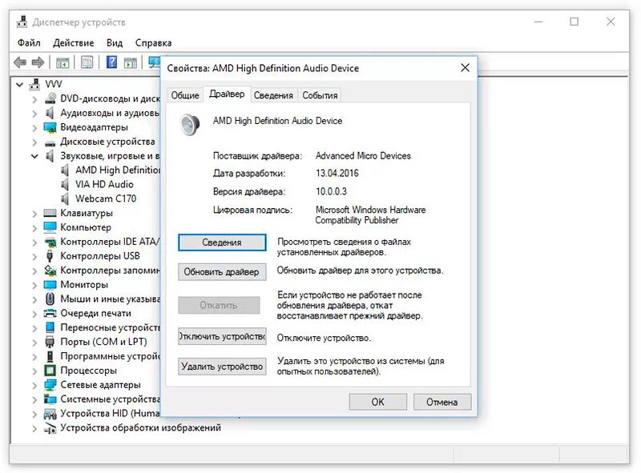Click the Системные устройства icon
The height and width of the screenshot is (473, 641).
50,399
